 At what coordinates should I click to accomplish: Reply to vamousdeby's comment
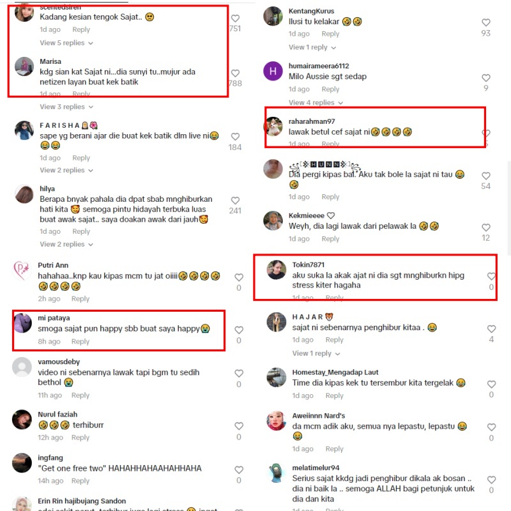tap(80, 395)
